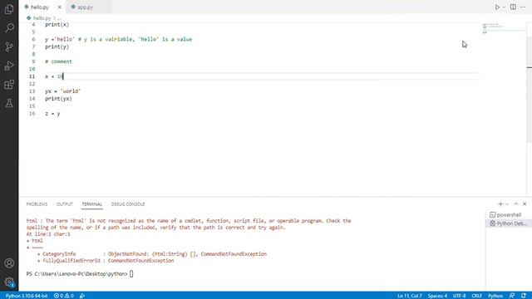Change file encoding UTF-8
The image size is (532, 299).
pyautogui.click(x=460, y=296)
